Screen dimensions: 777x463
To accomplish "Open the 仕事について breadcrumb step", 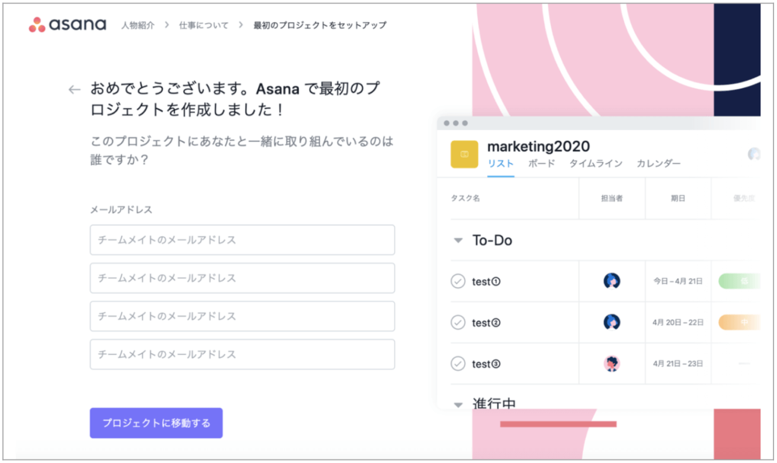I will click(x=203, y=25).
